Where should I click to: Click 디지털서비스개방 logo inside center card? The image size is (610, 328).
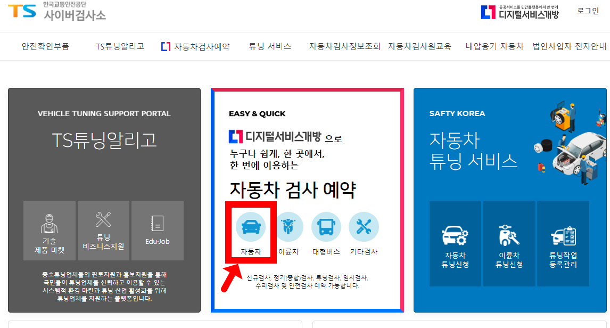(x=275, y=136)
